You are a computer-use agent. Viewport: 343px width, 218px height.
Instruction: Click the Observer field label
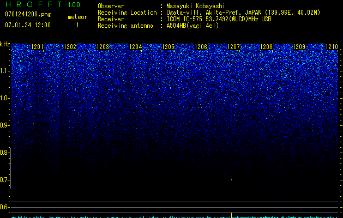coord(111,6)
